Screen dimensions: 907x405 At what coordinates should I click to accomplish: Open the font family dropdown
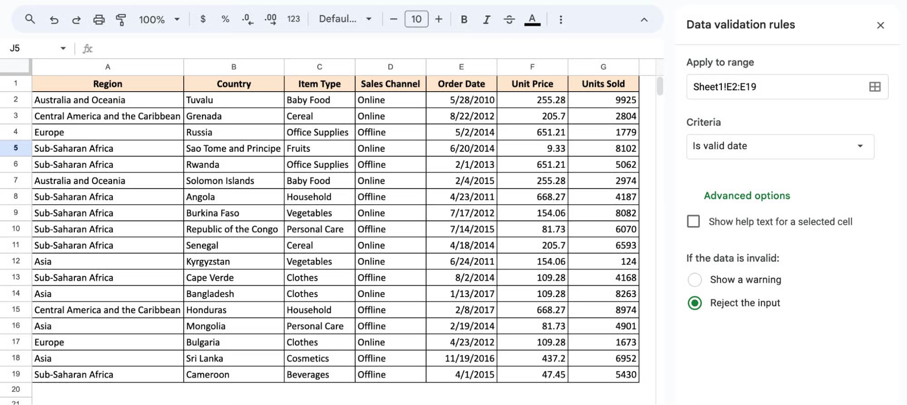(345, 19)
